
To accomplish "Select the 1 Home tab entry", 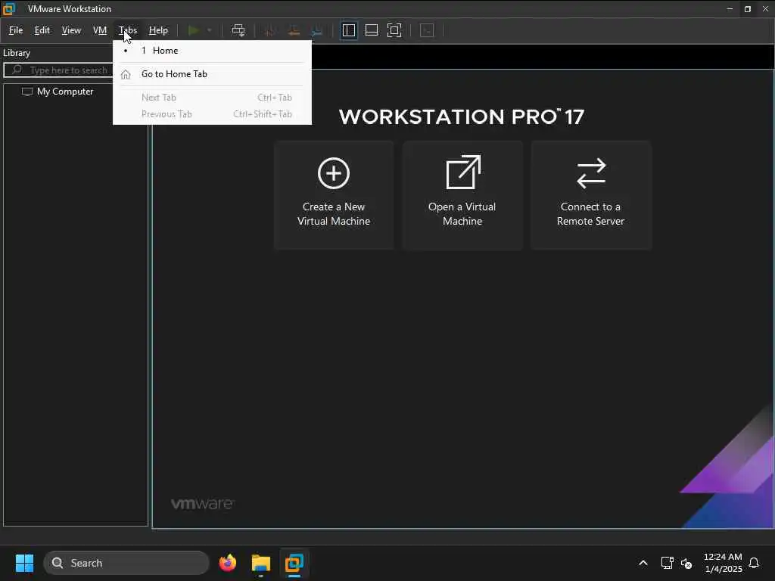I will [x=213, y=51].
